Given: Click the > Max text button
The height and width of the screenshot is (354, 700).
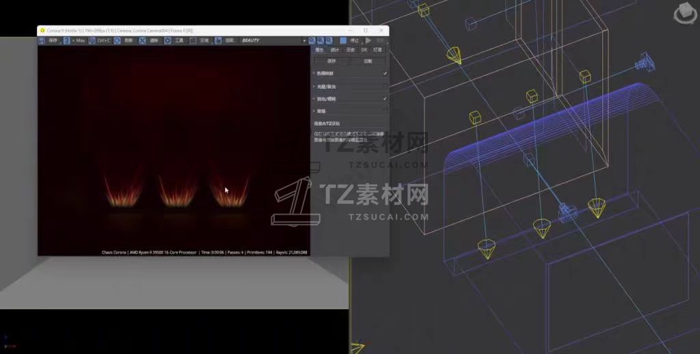Looking at the screenshot, I should (79, 40).
